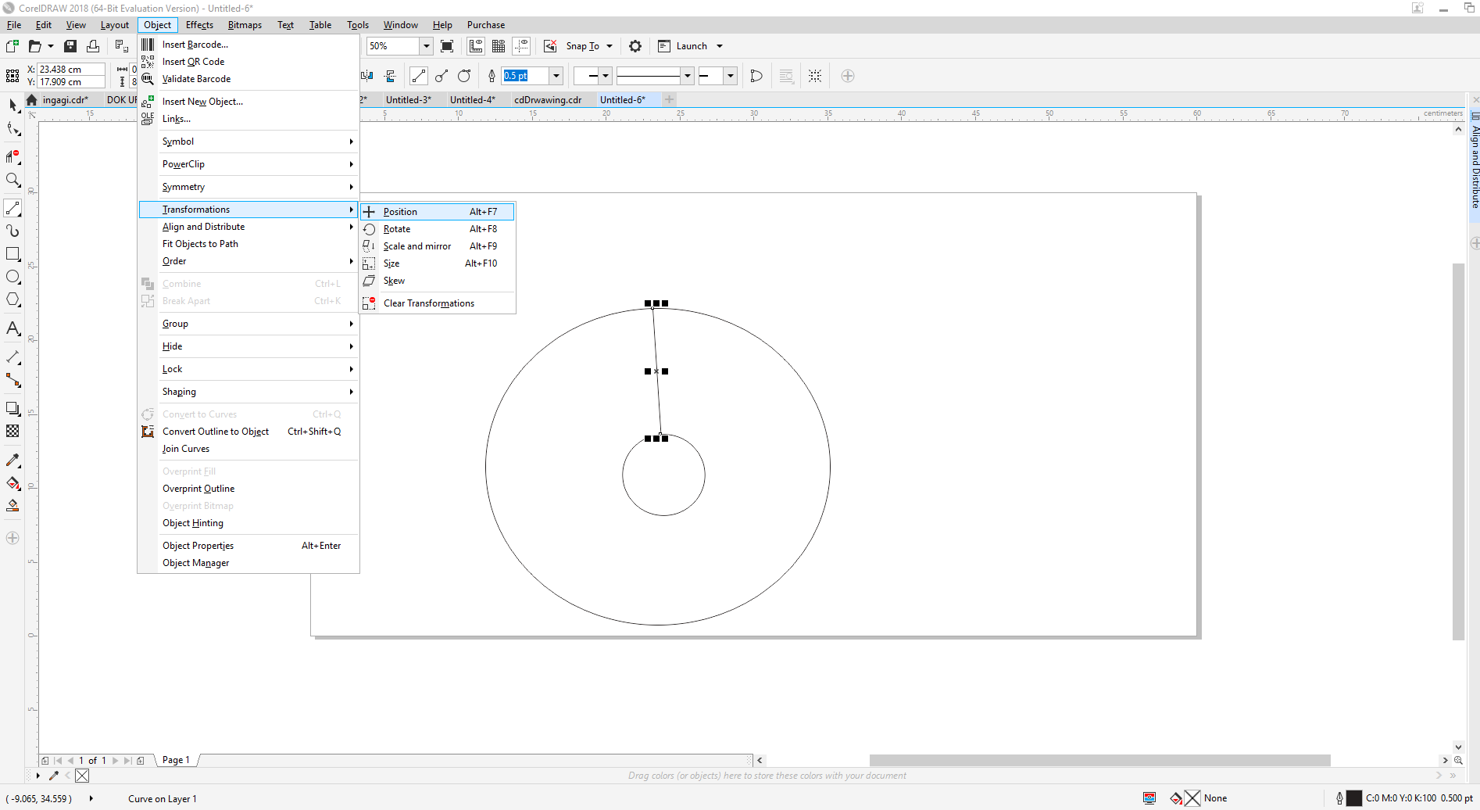The image size is (1480, 810).
Task: Select the Zoom tool in toolbox
Action: (13, 180)
